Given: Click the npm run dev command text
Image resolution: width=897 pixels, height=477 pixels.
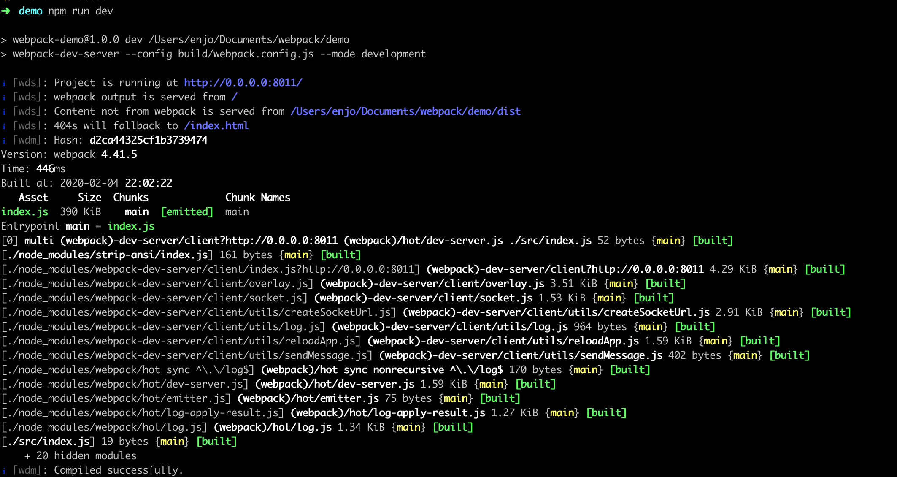Looking at the screenshot, I should click(80, 11).
